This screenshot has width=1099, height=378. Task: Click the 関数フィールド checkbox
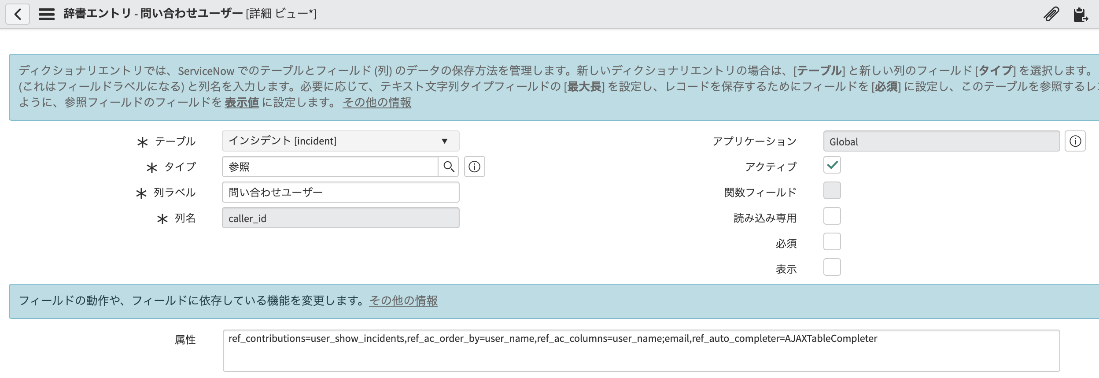[x=832, y=190]
